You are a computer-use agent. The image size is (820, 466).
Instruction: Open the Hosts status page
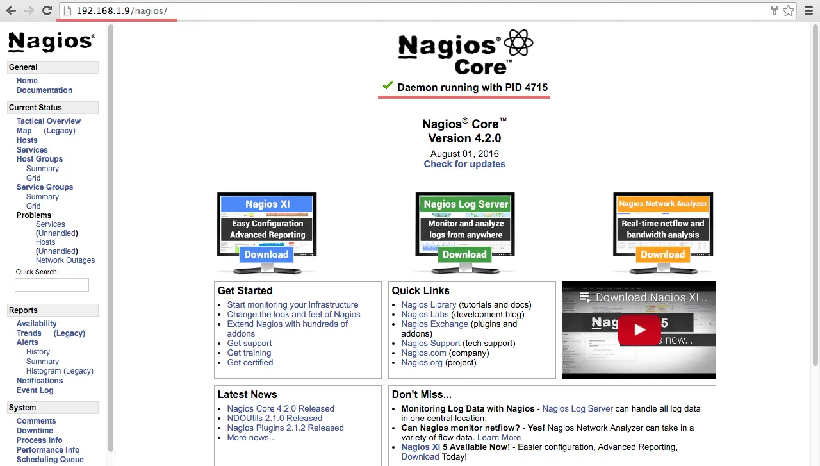27,140
